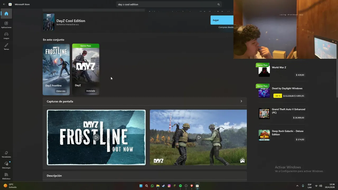Open the Wi-Fi network tray icon
The height and width of the screenshot is (190, 338).
tap(316, 186)
